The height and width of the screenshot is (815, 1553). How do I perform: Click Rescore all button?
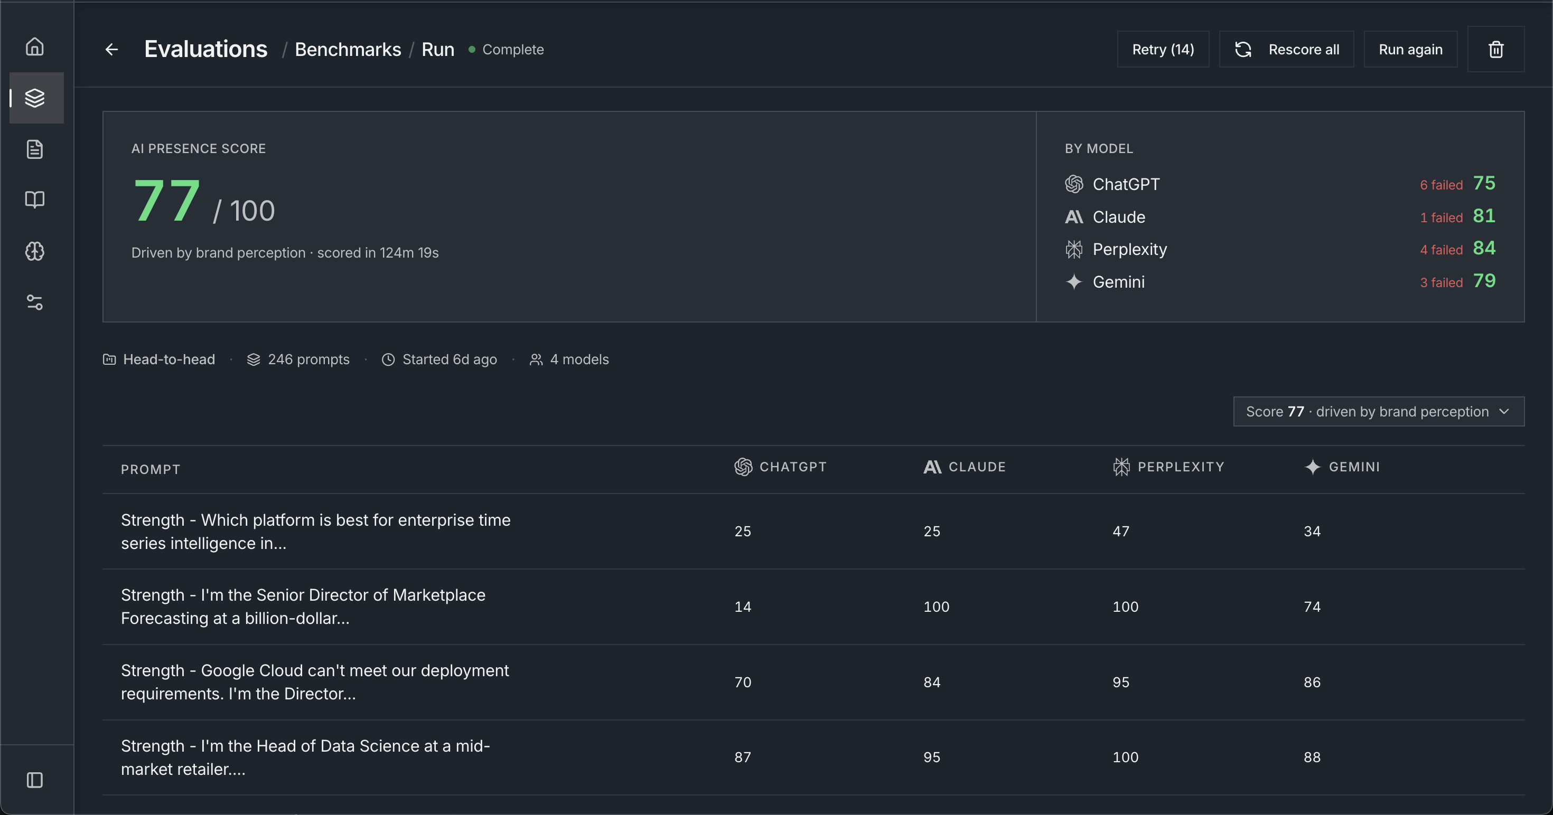pyautogui.click(x=1287, y=50)
